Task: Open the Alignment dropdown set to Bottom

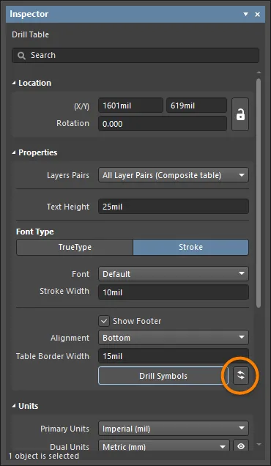Action: coord(174,338)
